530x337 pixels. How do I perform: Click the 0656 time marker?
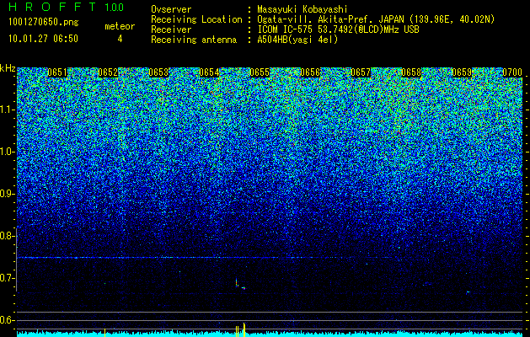click(x=310, y=72)
